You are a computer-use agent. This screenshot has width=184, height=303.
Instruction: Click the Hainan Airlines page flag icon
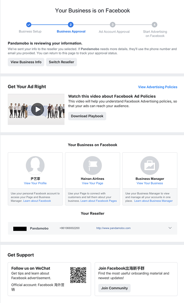(92, 166)
